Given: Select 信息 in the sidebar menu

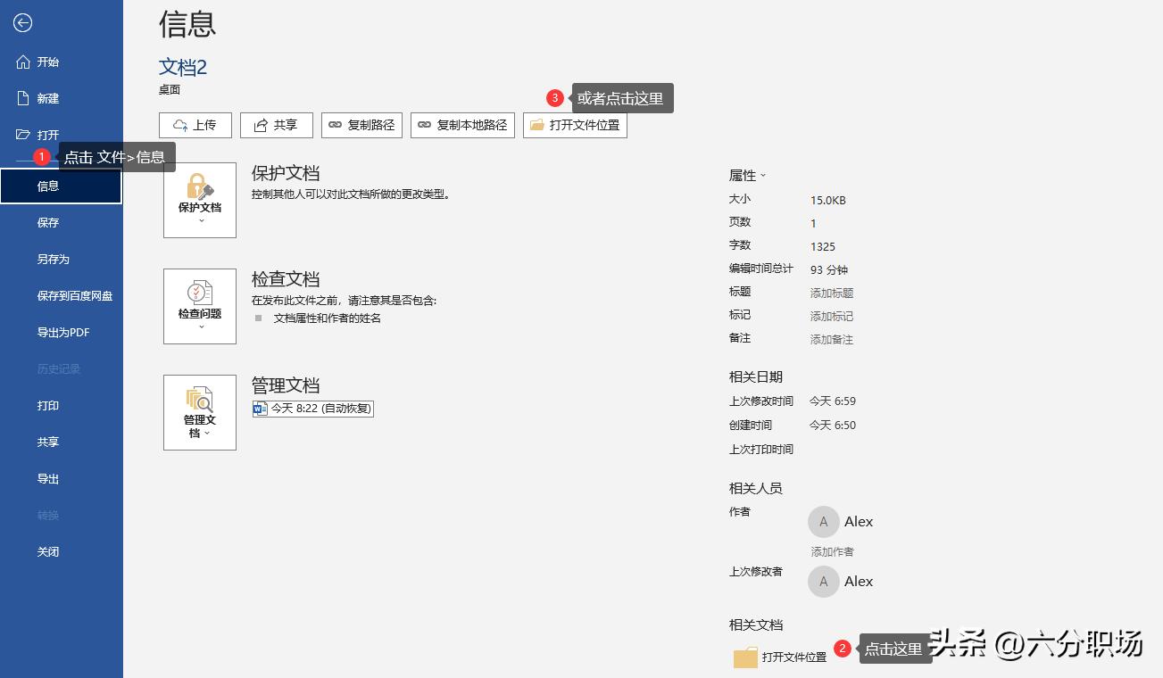Looking at the screenshot, I should point(48,186).
